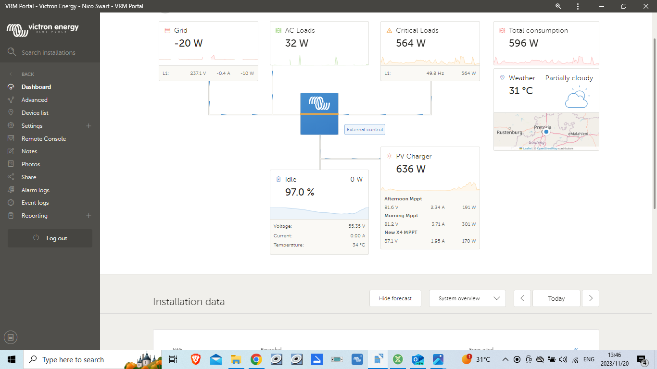The image size is (657, 369).
Task: Expand the Settings submenu plus
Action: click(88, 126)
